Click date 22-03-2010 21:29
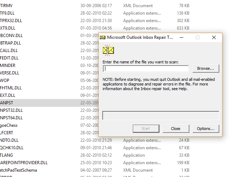The height and width of the screenshot is (177, 236). [x=96, y=140]
